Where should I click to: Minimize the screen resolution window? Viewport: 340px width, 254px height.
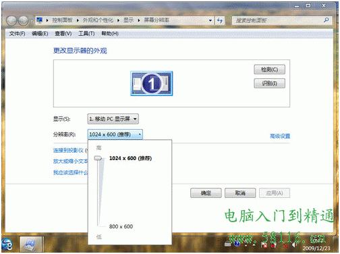[x=297, y=6]
